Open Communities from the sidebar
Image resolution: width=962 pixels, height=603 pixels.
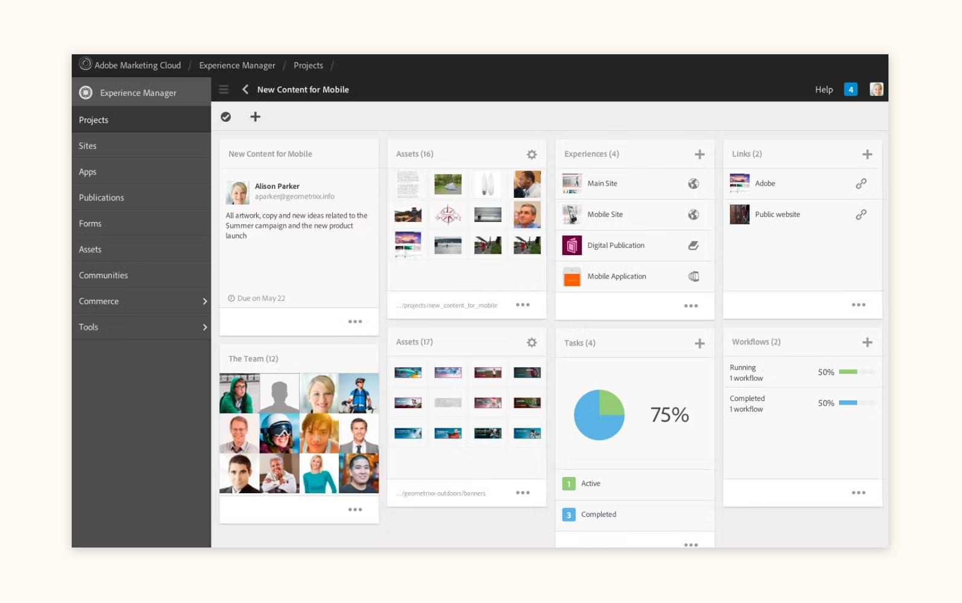tap(103, 276)
